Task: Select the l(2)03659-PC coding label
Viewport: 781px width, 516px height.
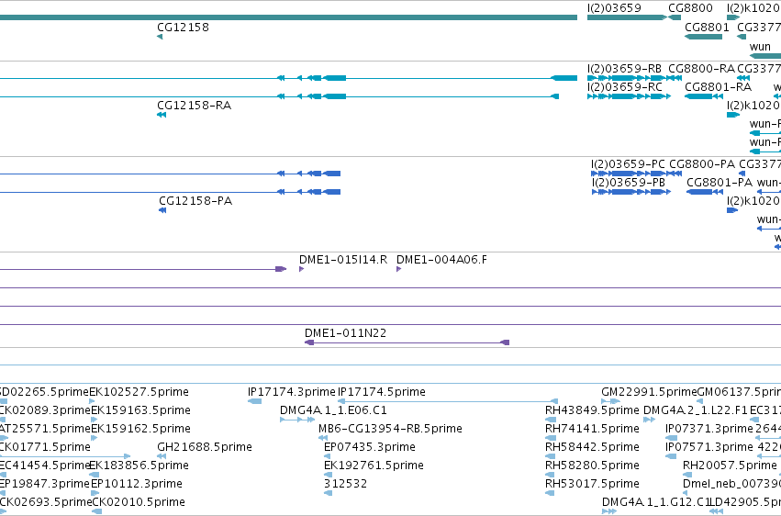Action: click(x=628, y=164)
